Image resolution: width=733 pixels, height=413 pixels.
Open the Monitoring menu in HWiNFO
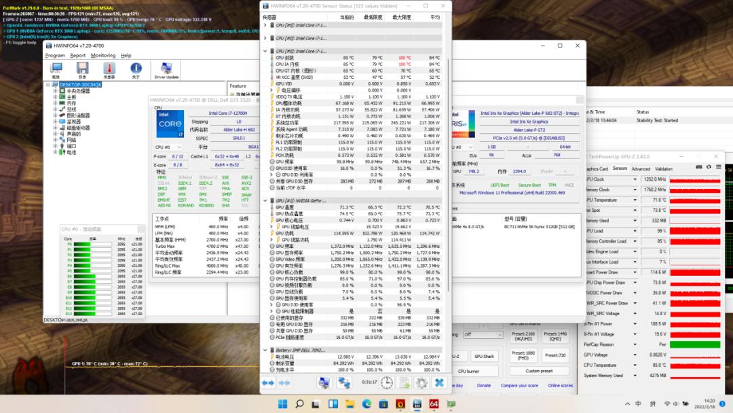tap(103, 56)
